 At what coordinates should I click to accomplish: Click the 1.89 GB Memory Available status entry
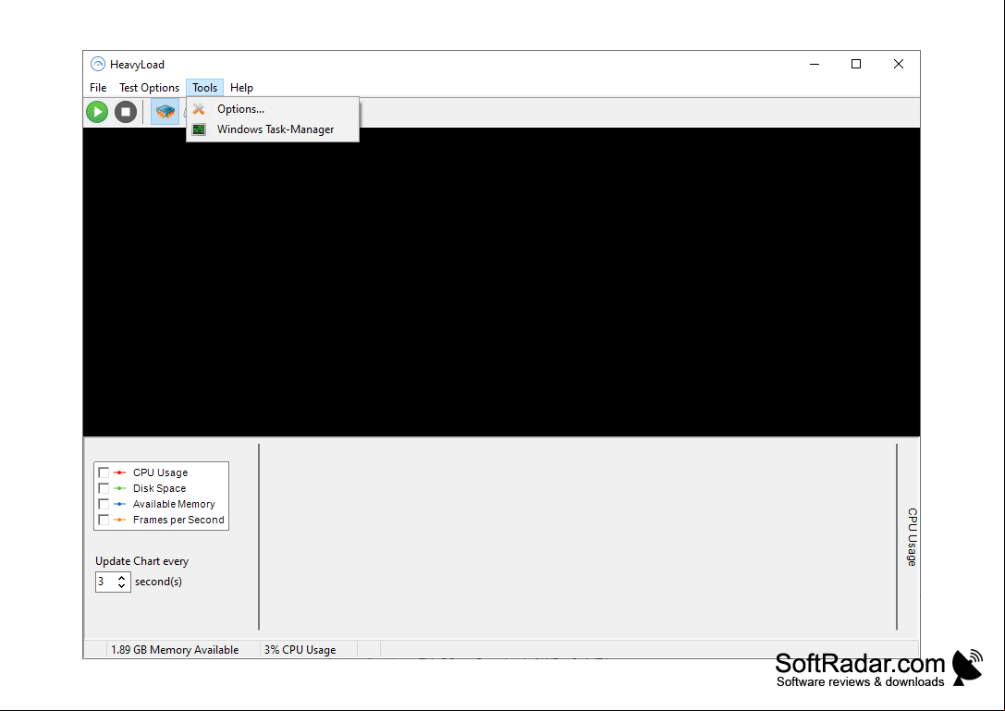(x=175, y=649)
